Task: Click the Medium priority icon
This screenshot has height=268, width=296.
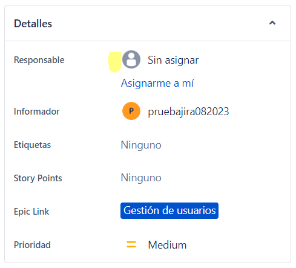Action: click(131, 244)
